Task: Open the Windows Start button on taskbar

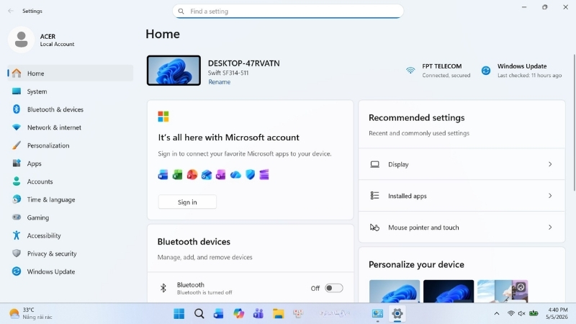Action: pos(179,314)
